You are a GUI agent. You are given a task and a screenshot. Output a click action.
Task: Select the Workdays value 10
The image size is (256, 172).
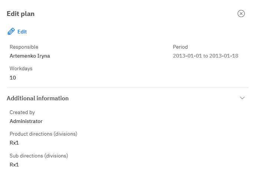(x=13, y=78)
